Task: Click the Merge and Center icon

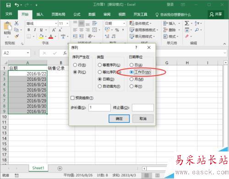Action: pyautogui.click(x=95, y=30)
